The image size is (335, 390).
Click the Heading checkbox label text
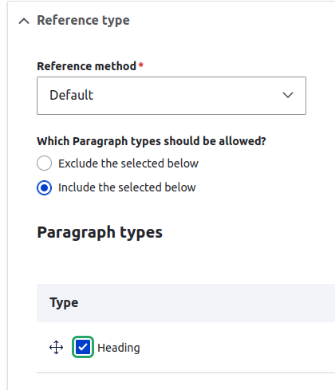click(119, 348)
